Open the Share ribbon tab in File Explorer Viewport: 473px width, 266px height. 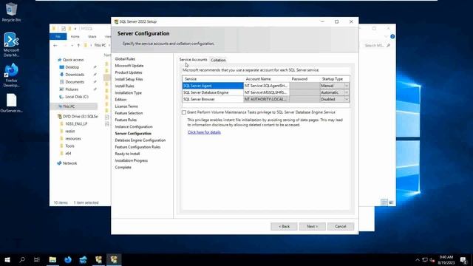pos(92,36)
